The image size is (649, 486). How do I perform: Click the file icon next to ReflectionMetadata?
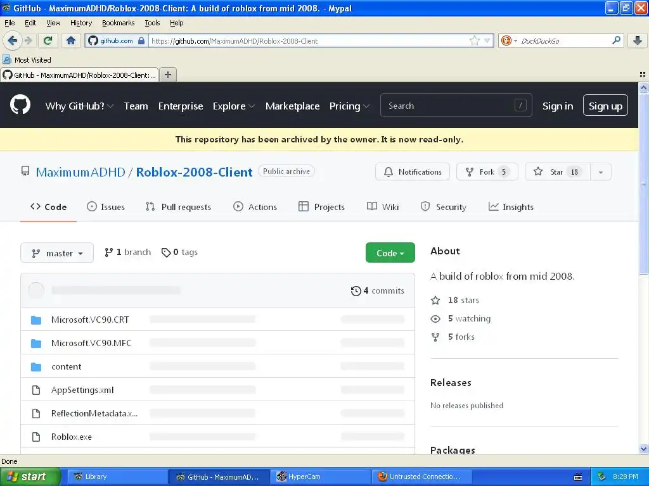coord(36,413)
